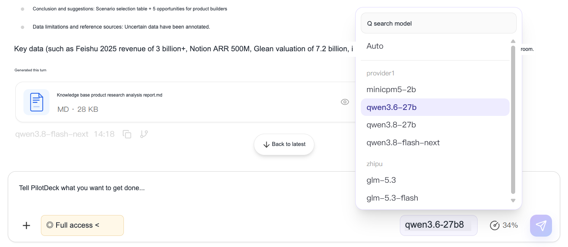Image resolution: width=568 pixels, height=247 pixels.
Task: Click the 14:18 message timestamp
Action: pos(104,134)
